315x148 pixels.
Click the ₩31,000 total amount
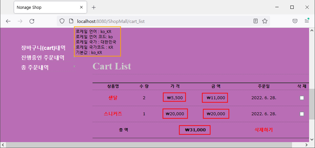click(195, 130)
